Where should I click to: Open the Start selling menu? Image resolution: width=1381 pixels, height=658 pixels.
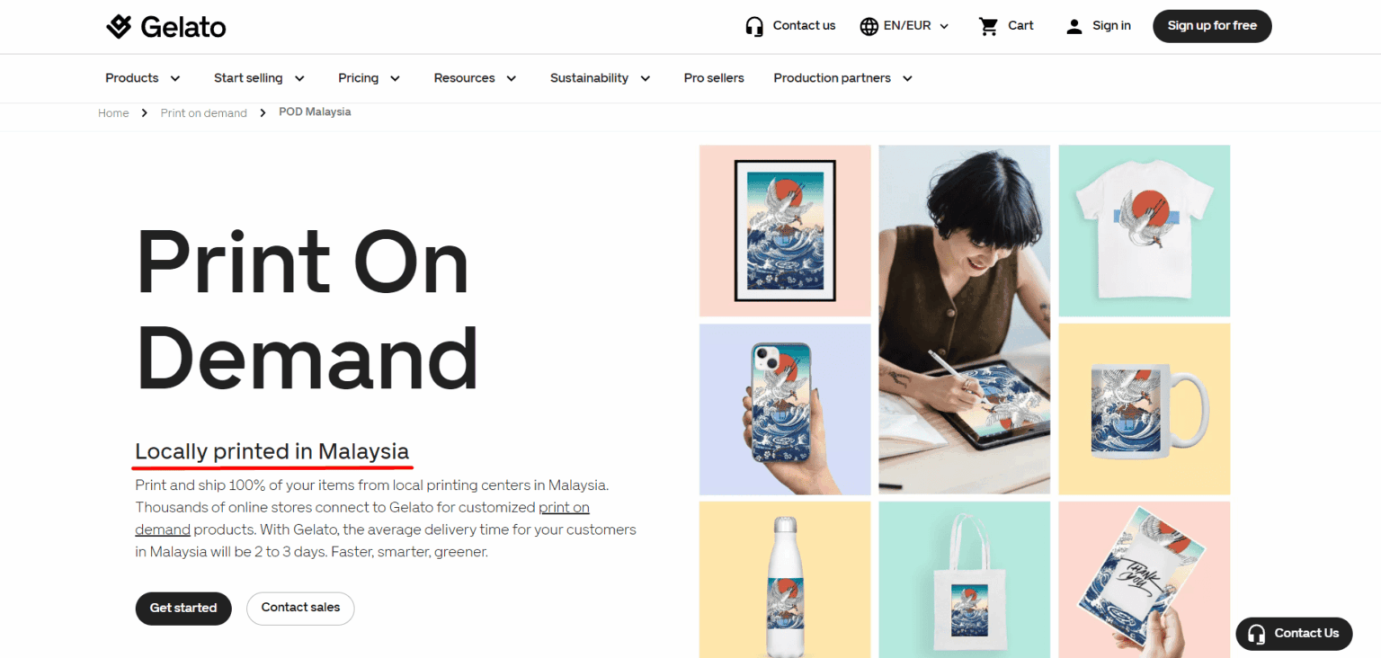click(260, 78)
